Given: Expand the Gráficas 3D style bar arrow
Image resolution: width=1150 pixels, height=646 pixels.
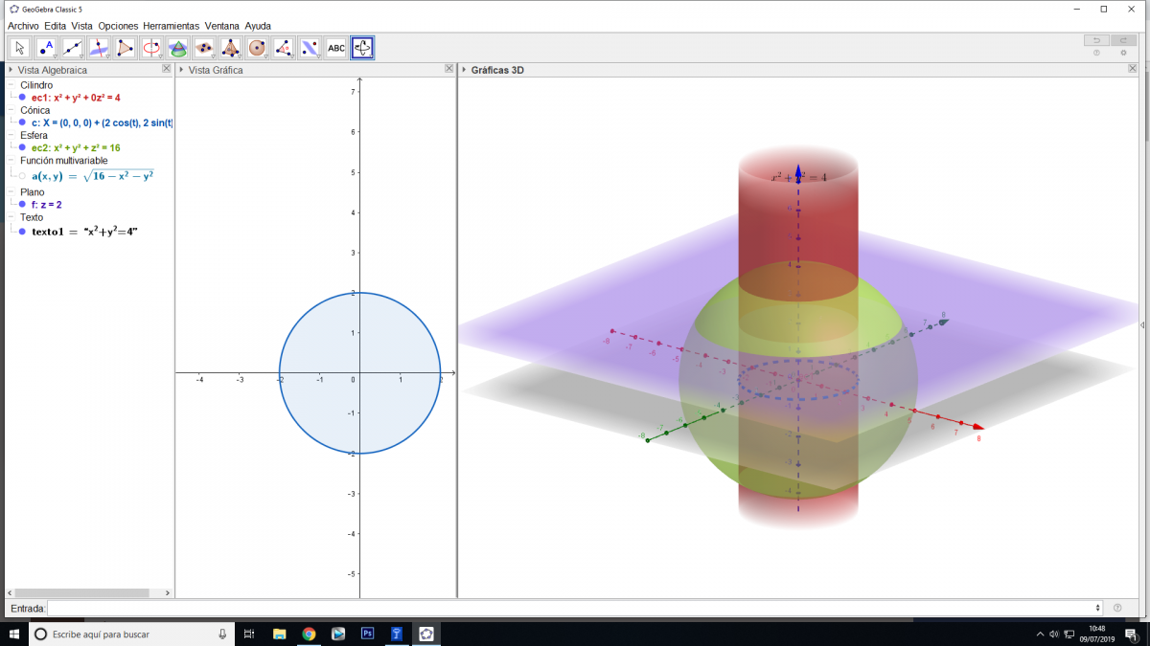Looking at the screenshot, I should pyautogui.click(x=464, y=70).
